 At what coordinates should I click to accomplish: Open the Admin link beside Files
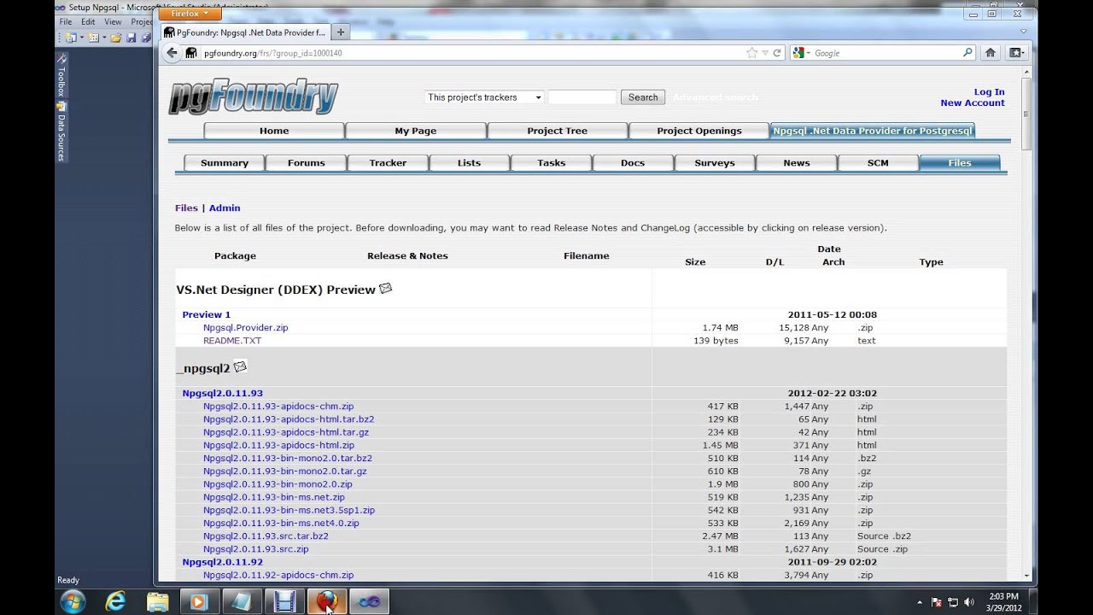[225, 208]
